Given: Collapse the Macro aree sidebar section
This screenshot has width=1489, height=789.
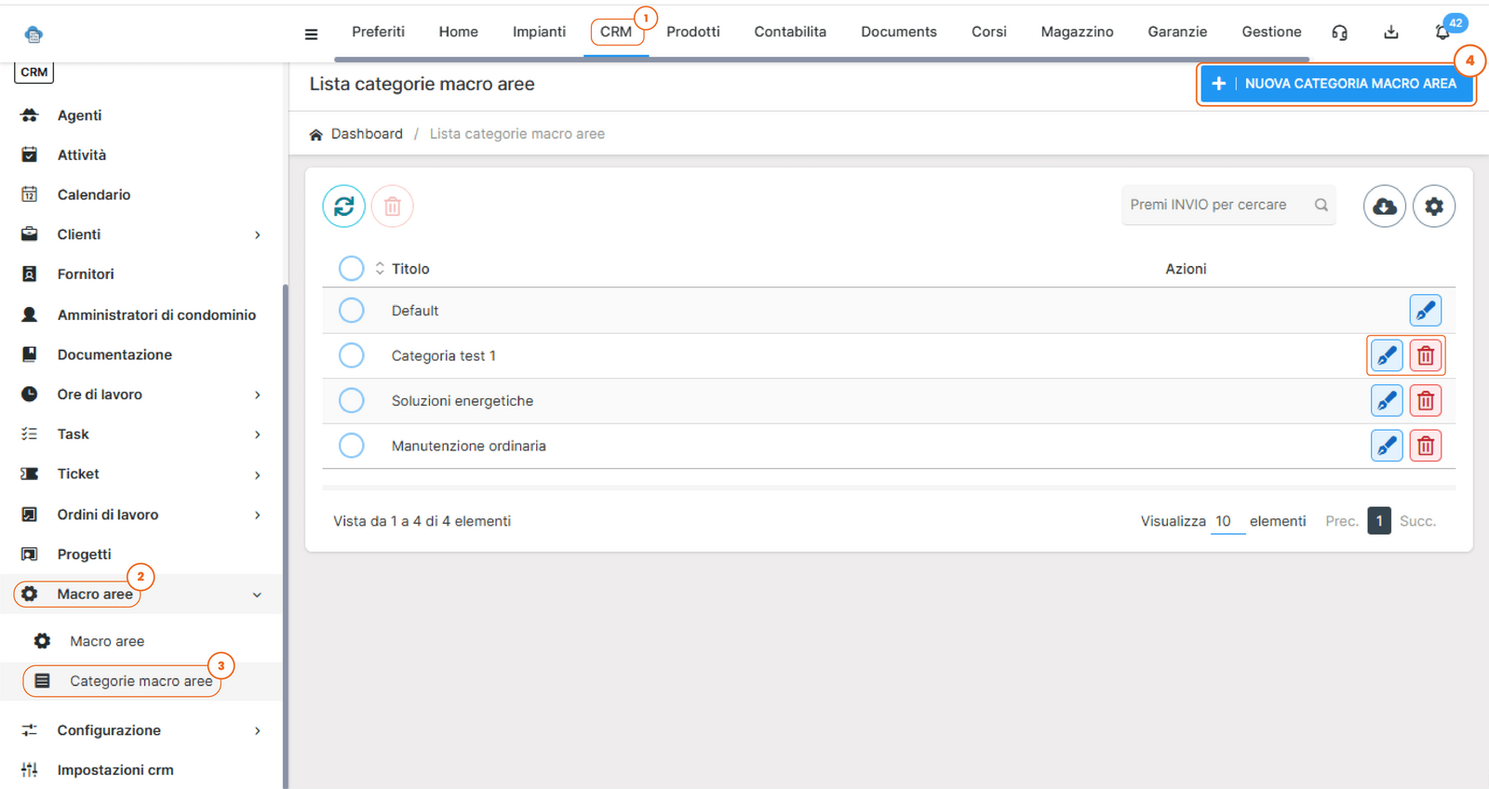Looking at the screenshot, I should coord(257,595).
